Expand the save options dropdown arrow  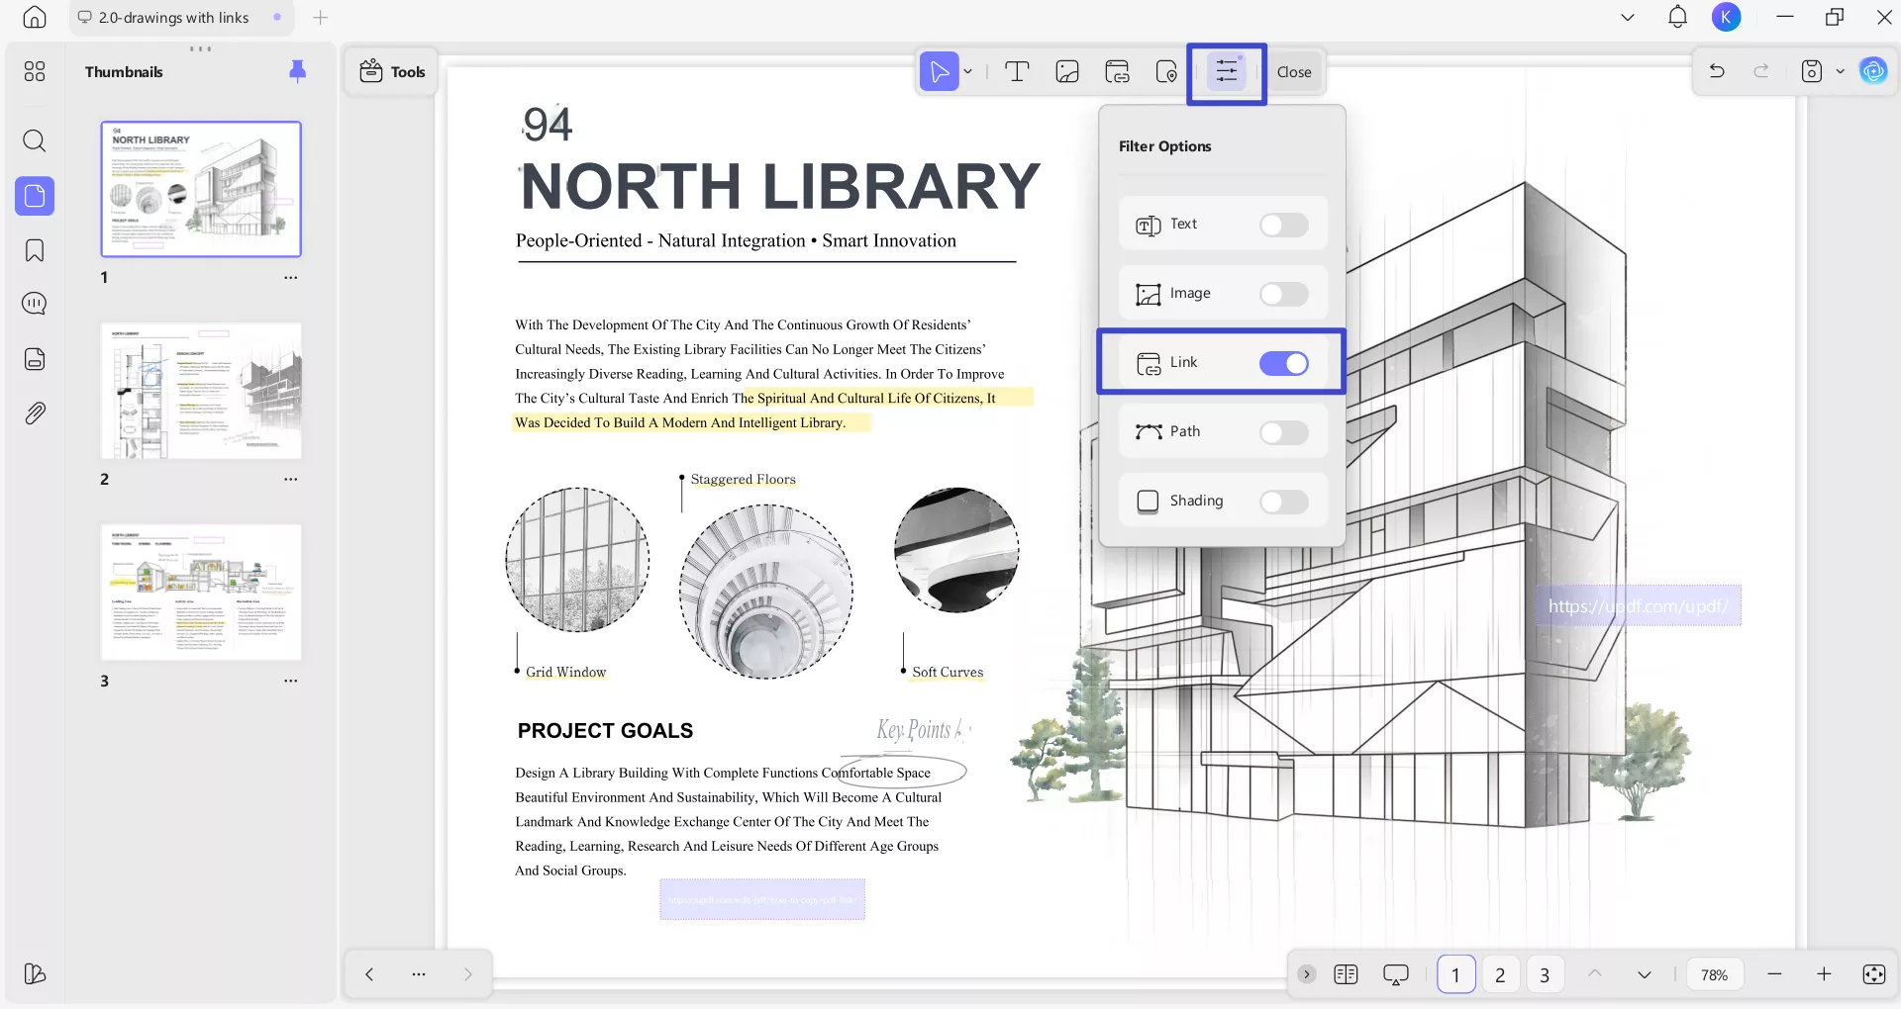point(1841,71)
